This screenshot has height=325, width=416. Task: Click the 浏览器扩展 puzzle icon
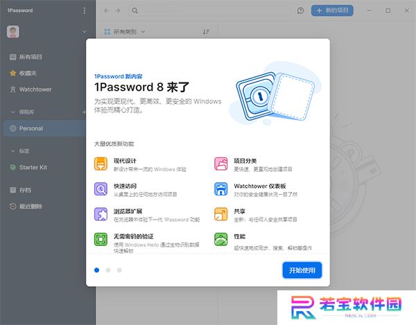pyautogui.click(x=101, y=214)
